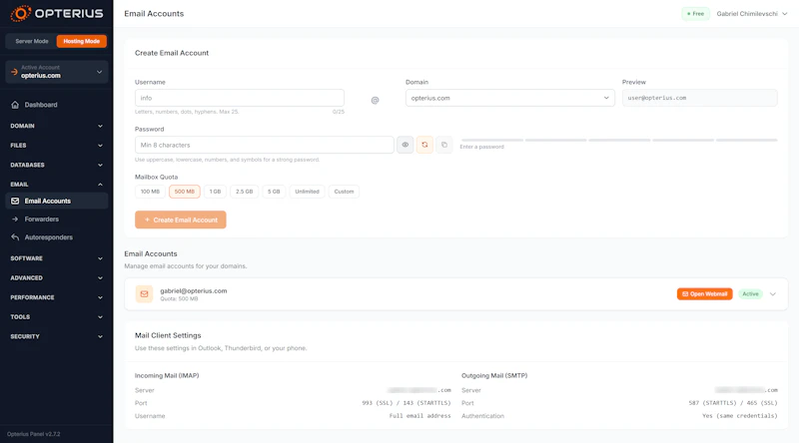Click Create Email Account button

(181, 220)
